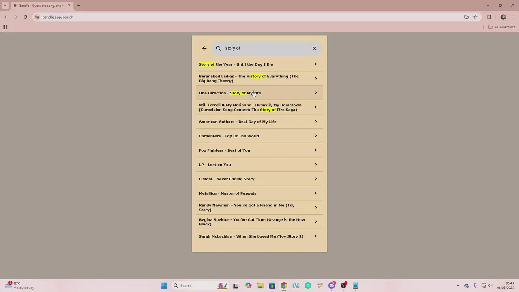Viewport: 519px width, 292px height.
Task: Open chevron beside Foo Fighters row
Action: pos(315,150)
